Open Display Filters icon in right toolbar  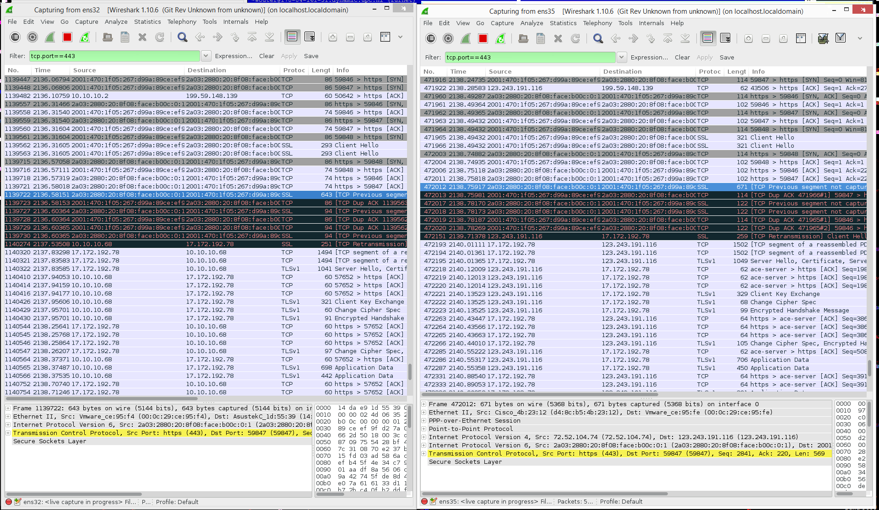[x=841, y=39]
